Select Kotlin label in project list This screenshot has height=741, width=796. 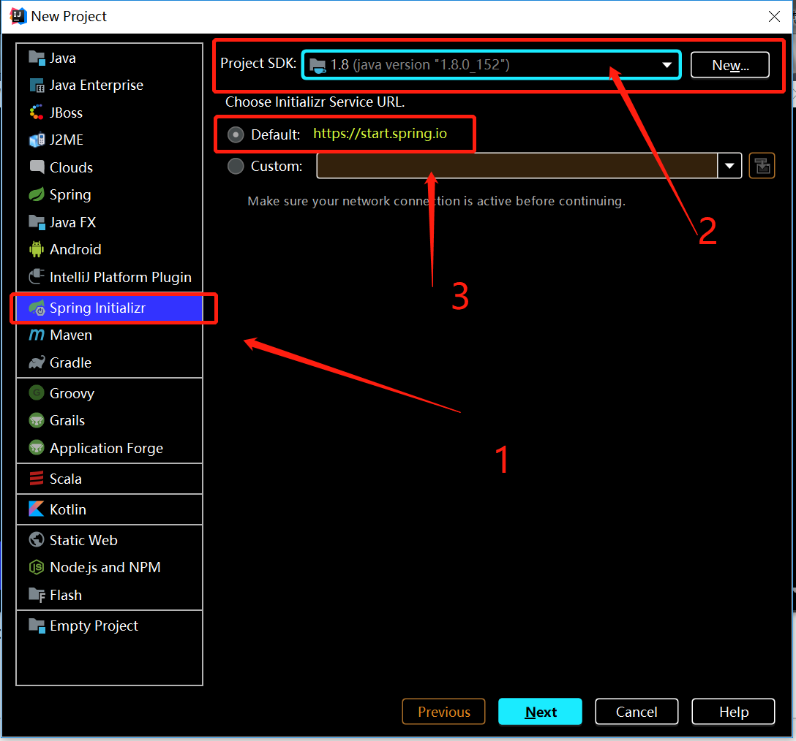68,509
